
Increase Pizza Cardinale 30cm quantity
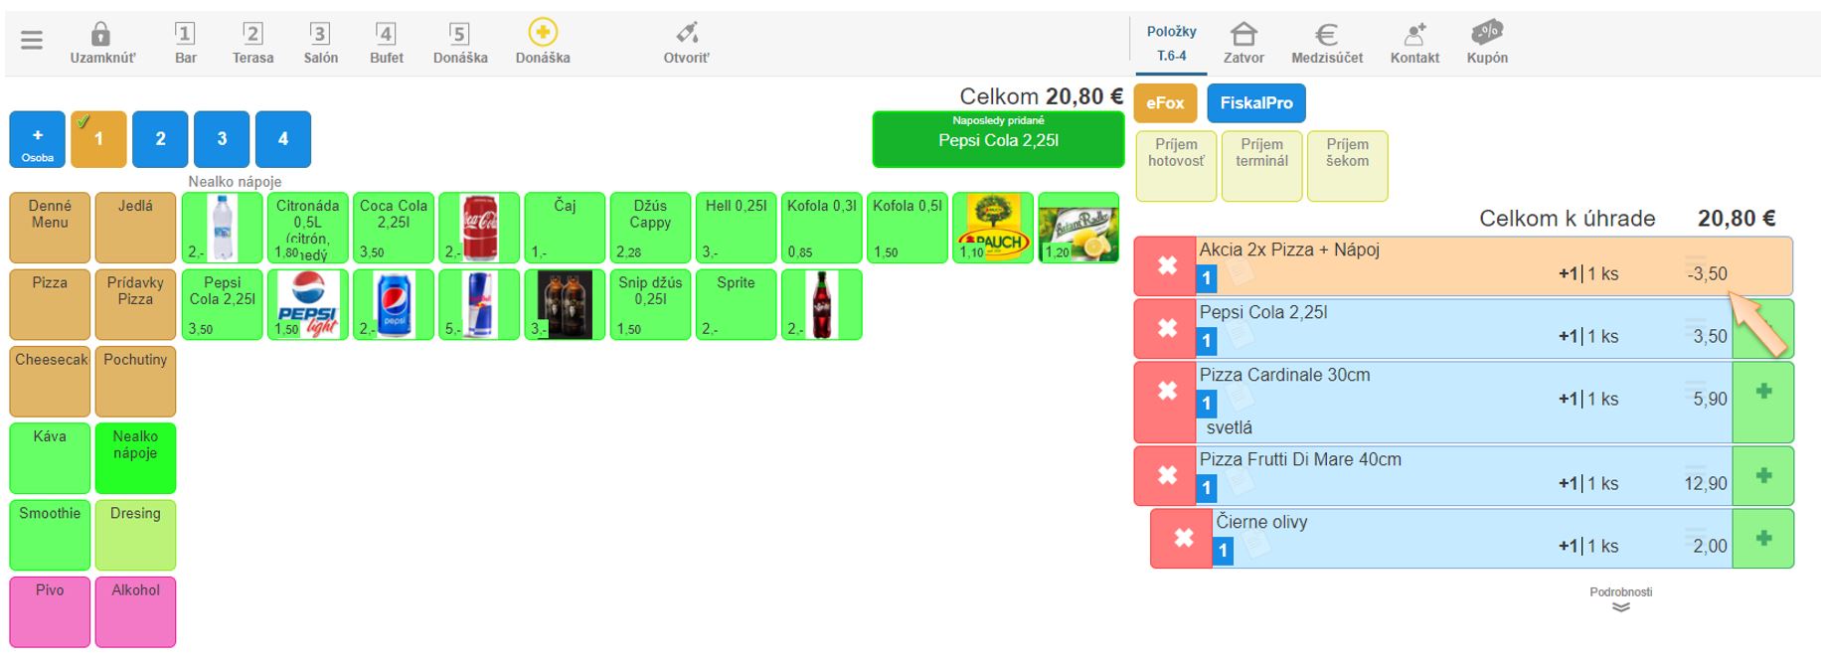coord(1762,392)
